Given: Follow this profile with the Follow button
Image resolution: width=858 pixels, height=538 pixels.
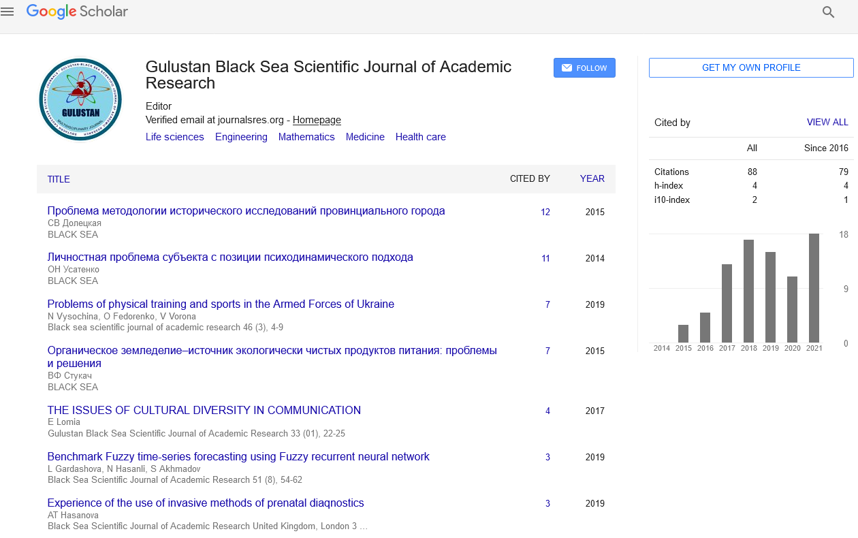Looking at the screenshot, I should coord(584,68).
